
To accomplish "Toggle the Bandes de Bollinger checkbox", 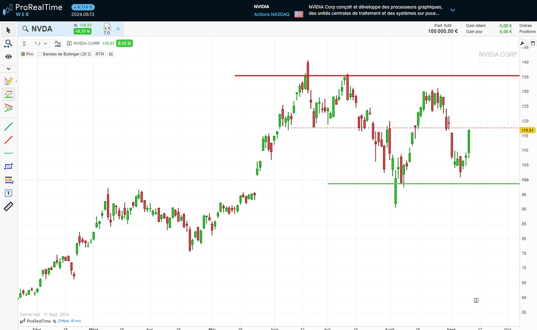I will pyautogui.click(x=40, y=54).
